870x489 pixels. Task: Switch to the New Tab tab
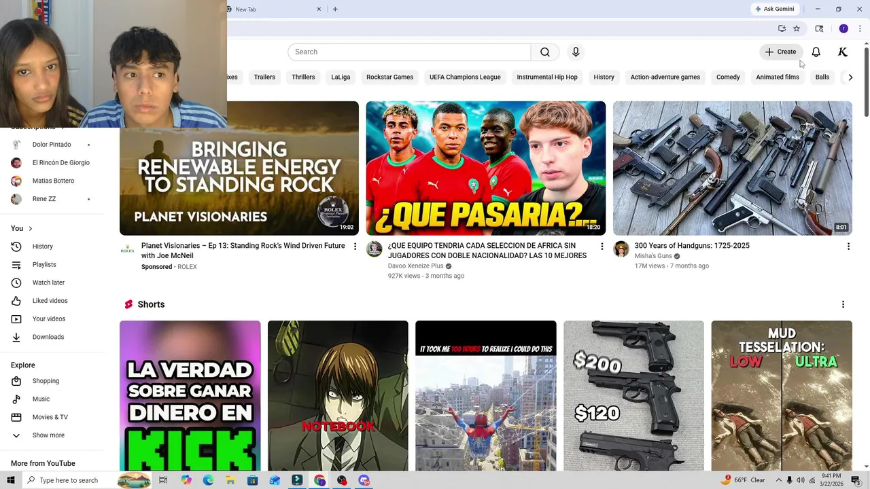pos(272,9)
